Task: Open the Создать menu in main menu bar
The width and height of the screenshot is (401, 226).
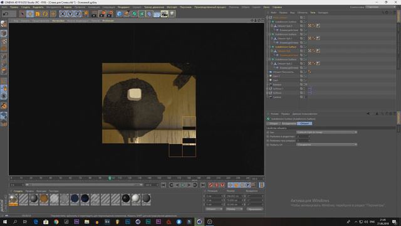Action: pyautogui.click(x=25, y=7)
